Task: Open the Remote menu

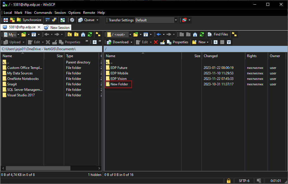Action: pyautogui.click(x=89, y=13)
